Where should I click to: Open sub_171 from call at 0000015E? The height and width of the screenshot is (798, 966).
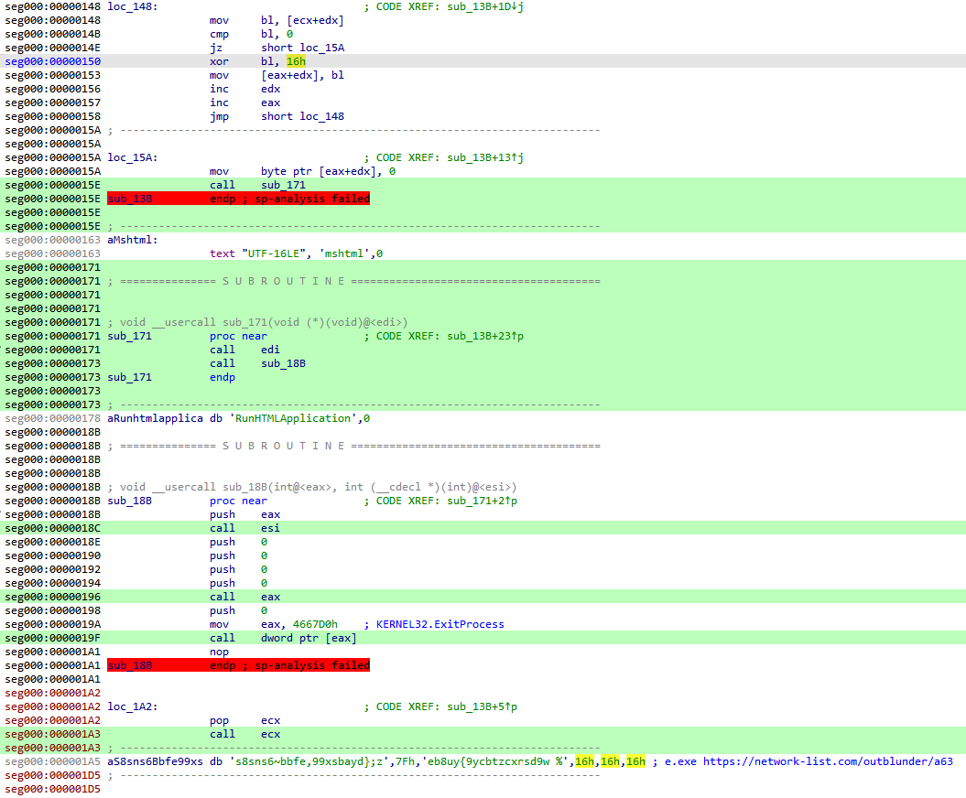(284, 186)
